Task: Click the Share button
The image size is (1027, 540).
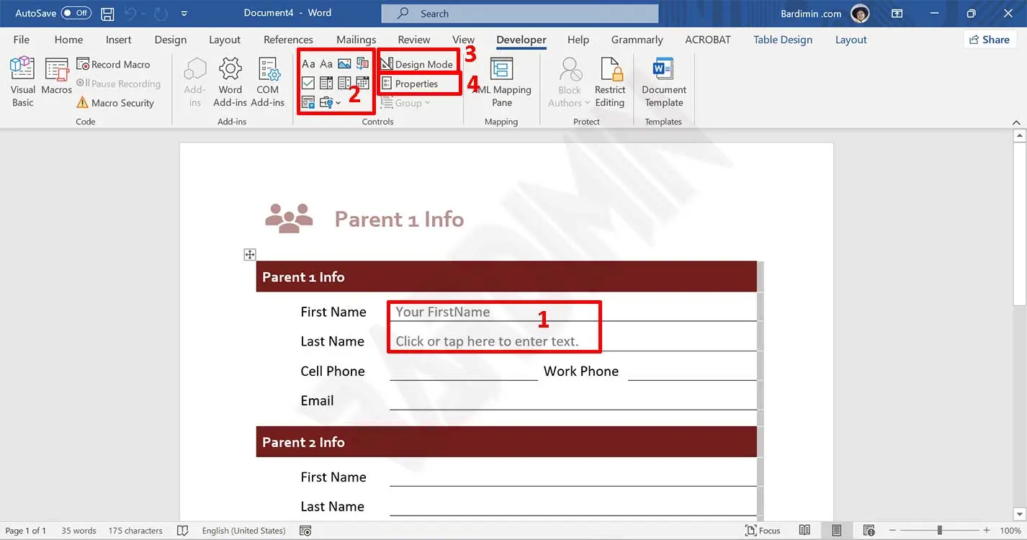Action: pos(990,40)
